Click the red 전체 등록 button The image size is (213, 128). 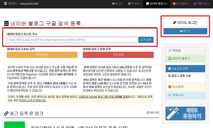118,55
